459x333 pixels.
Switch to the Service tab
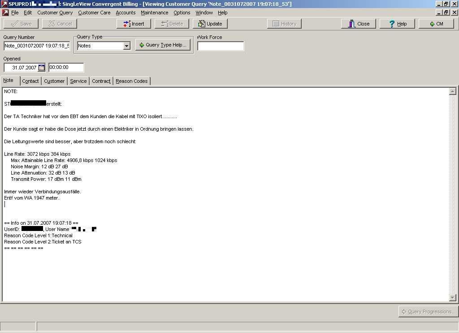(78, 81)
